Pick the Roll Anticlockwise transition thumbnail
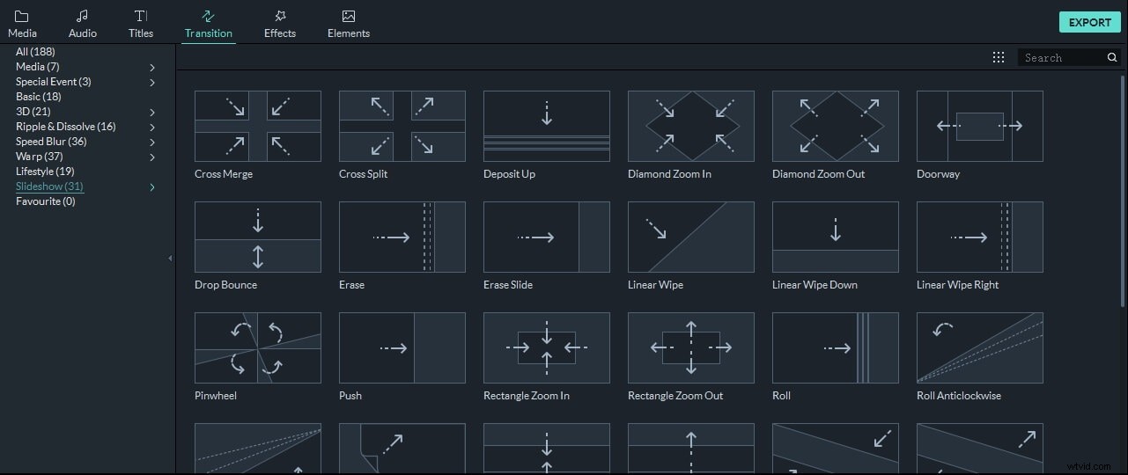Screen dimensions: 1128x475 [980, 347]
